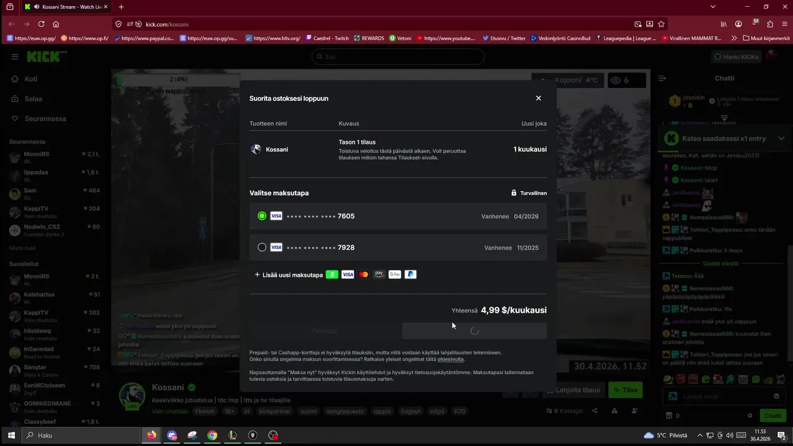Open lippadaa followed channel
Screen dimensions: 793x446
coord(56,176)
